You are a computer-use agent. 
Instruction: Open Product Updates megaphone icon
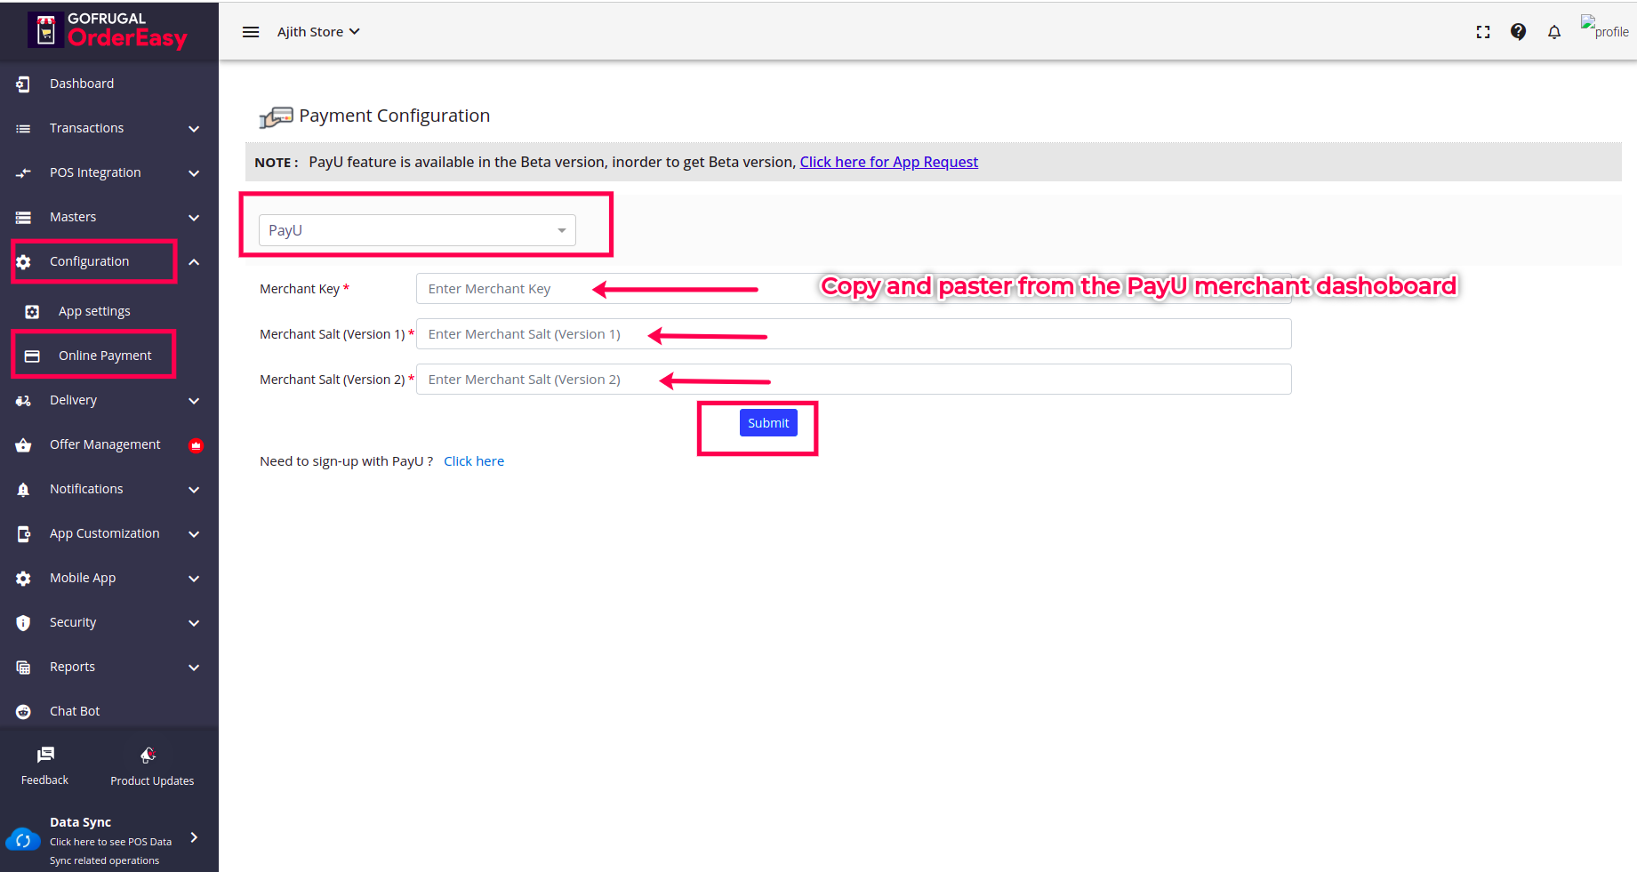pos(148,756)
